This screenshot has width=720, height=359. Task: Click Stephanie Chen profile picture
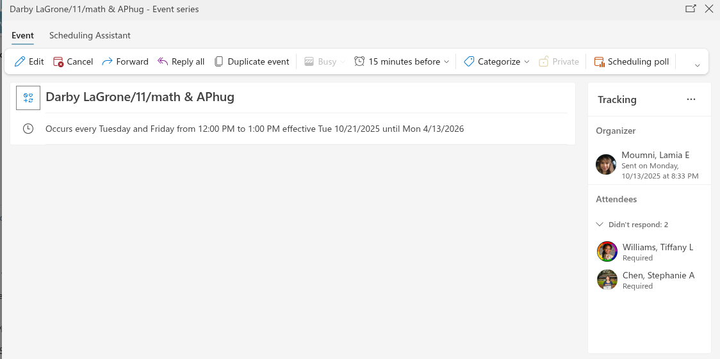pyautogui.click(x=607, y=280)
